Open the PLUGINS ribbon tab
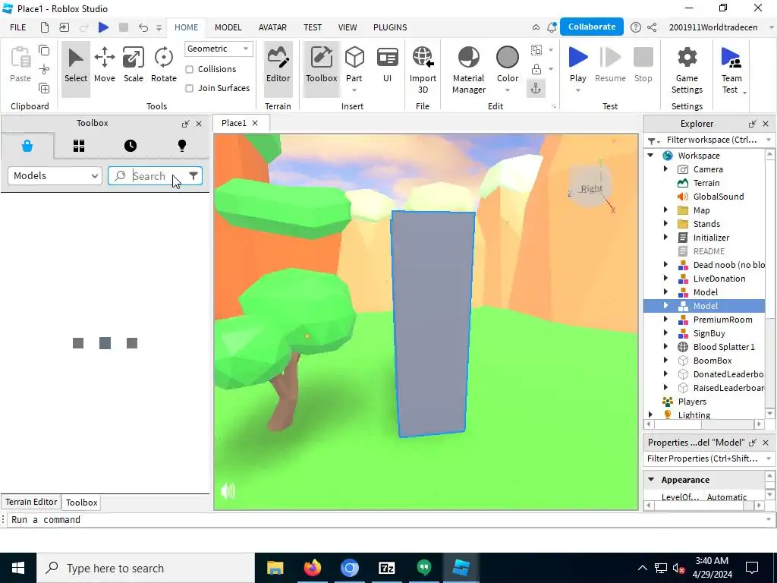This screenshot has height=583, width=777. [x=390, y=27]
